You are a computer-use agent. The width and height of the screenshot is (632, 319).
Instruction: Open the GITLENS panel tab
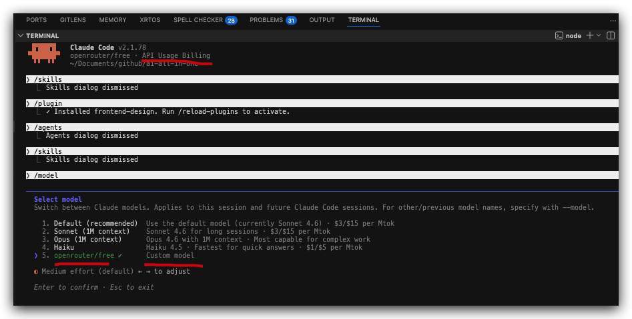[x=73, y=20]
